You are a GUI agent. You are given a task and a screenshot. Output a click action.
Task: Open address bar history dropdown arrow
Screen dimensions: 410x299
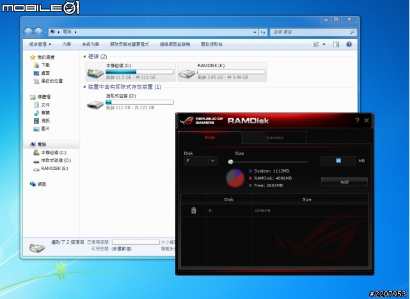(255, 32)
